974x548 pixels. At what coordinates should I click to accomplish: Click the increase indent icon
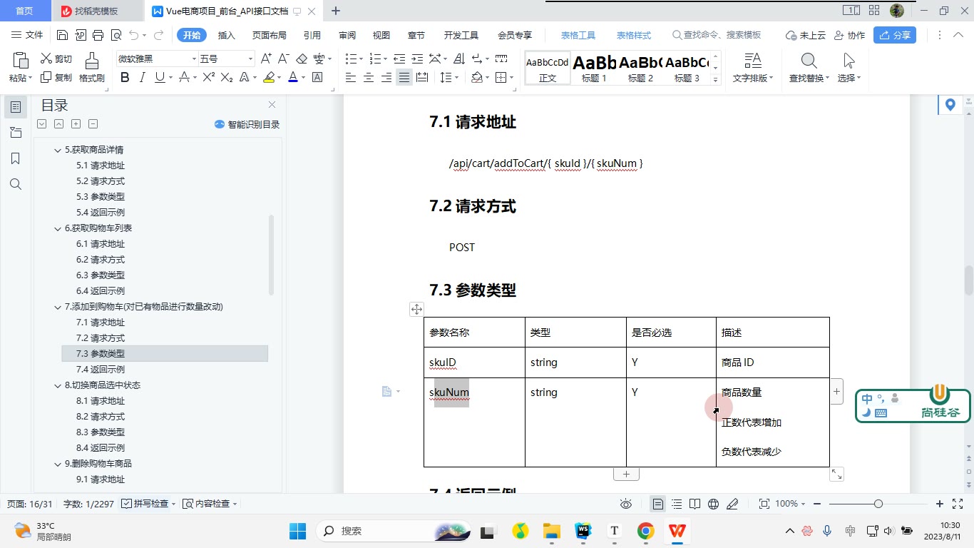(417, 59)
